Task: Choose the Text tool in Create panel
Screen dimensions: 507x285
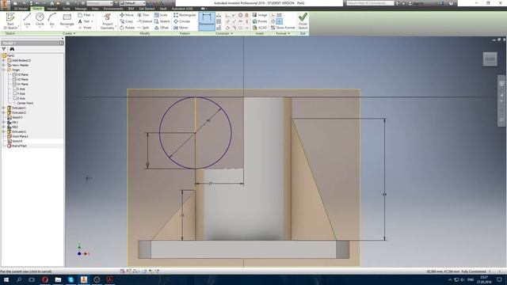Action: point(84,21)
